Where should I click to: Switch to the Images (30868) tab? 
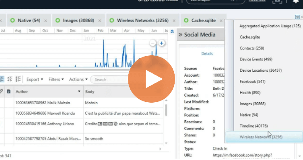coord(78,20)
